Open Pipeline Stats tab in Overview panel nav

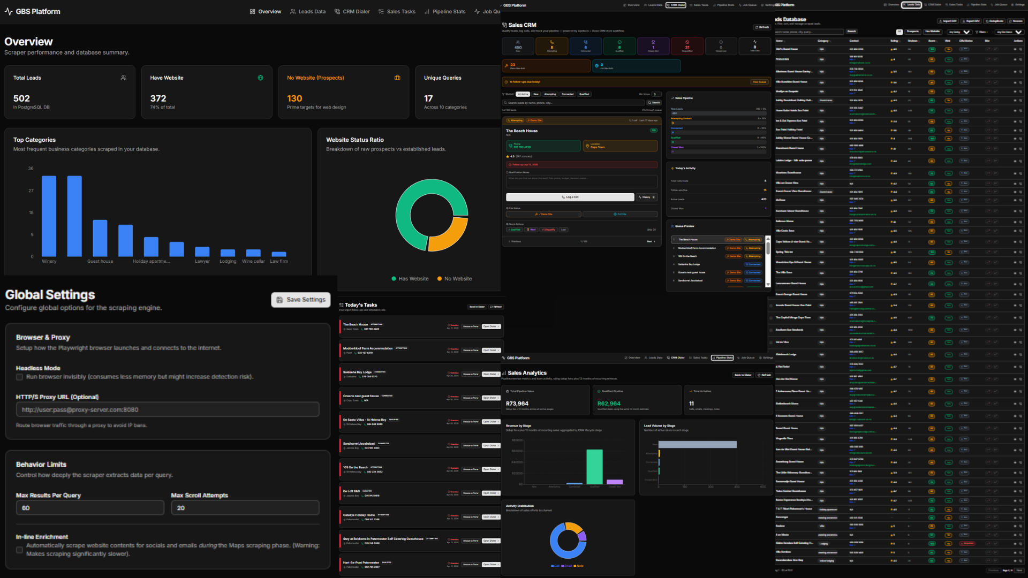[x=445, y=11]
